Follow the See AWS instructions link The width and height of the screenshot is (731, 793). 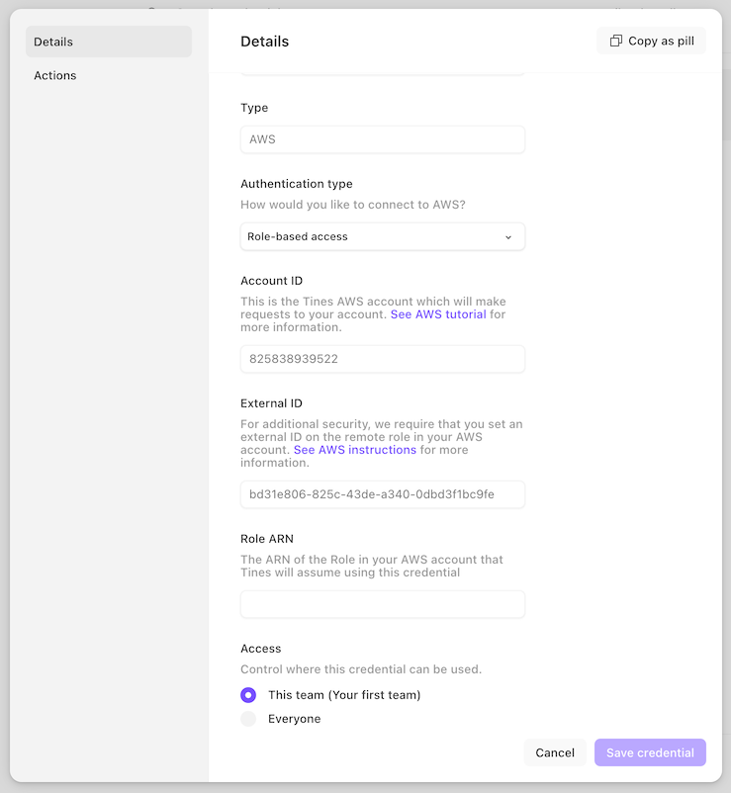click(x=355, y=450)
